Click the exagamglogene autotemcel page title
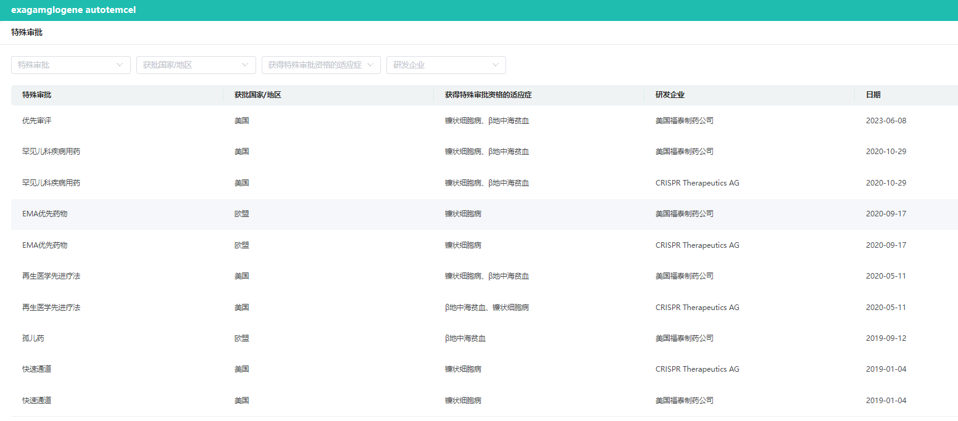The image size is (958, 421). [73, 10]
